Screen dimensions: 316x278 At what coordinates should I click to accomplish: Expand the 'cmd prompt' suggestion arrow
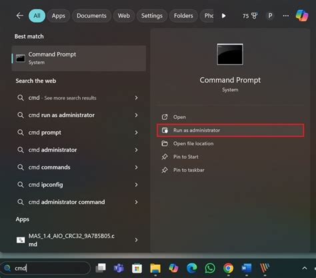pos(136,133)
